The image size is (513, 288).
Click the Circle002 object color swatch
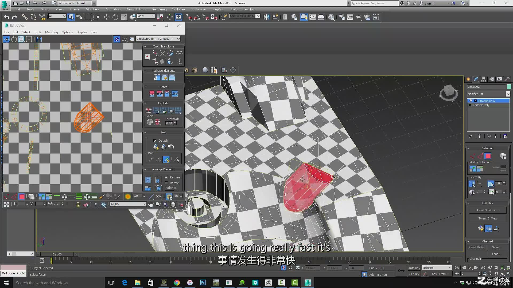tap(509, 87)
